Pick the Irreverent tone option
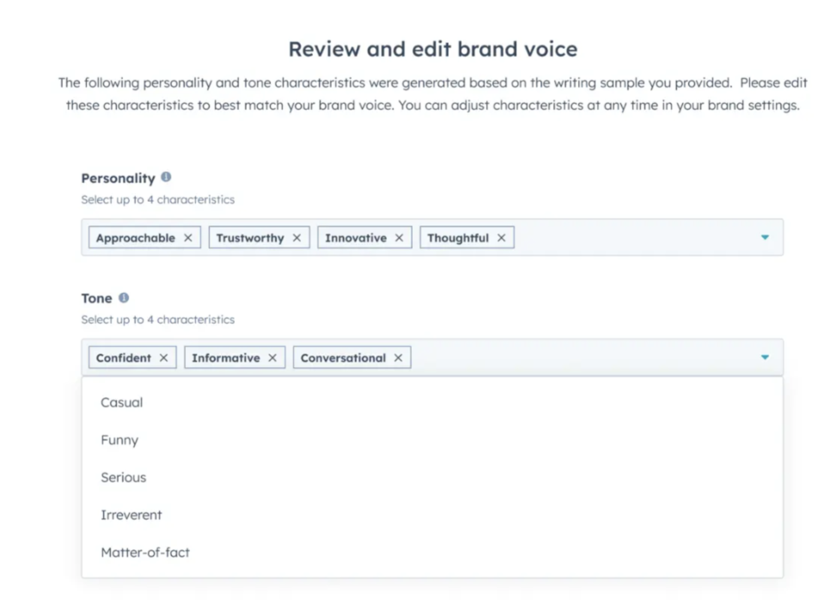The image size is (830, 603). (131, 515)
